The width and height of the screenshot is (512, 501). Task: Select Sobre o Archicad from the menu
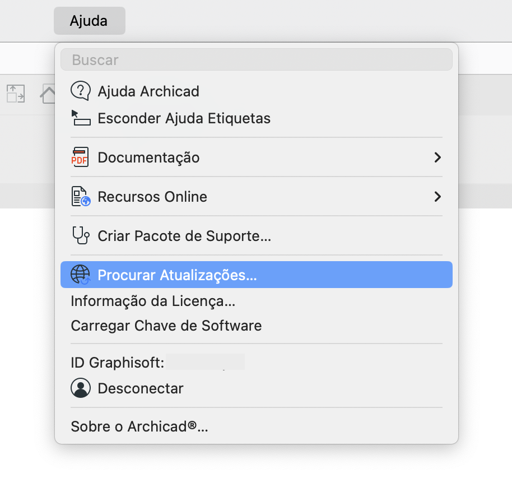pos(138,426)
